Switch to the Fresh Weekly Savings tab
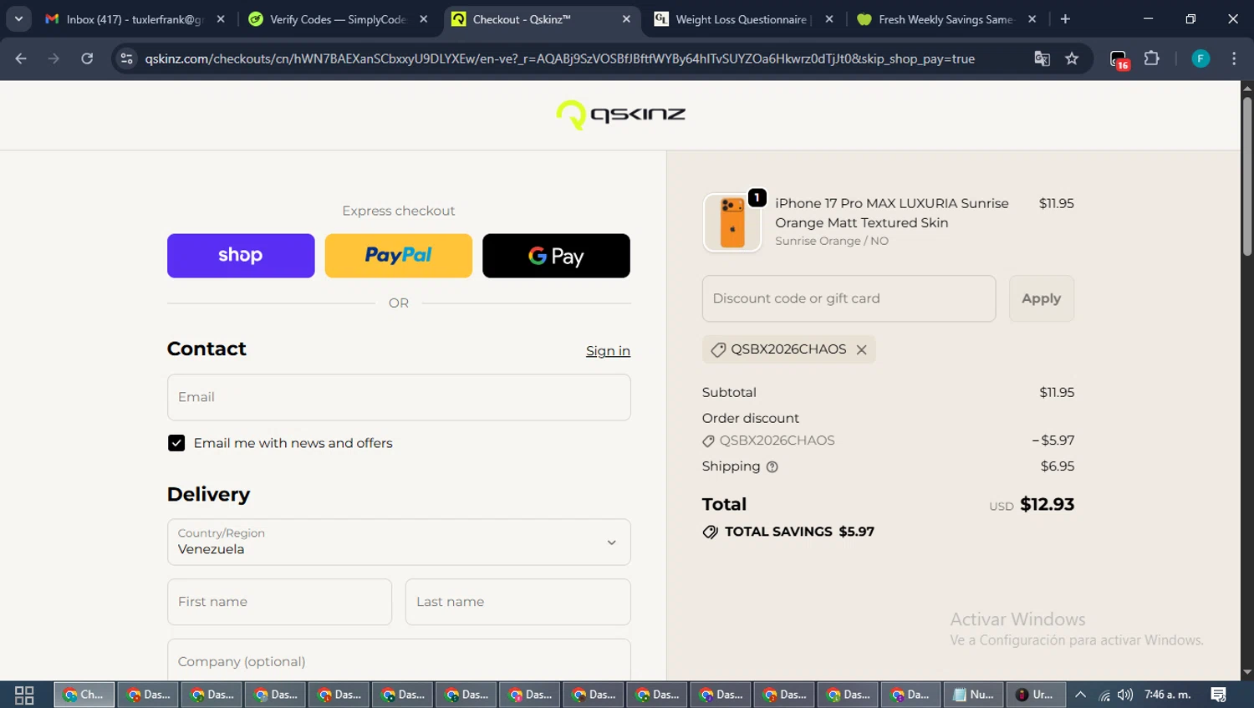Image resolution: width=1254 pixels, height=708 pixels. [946, 19]
